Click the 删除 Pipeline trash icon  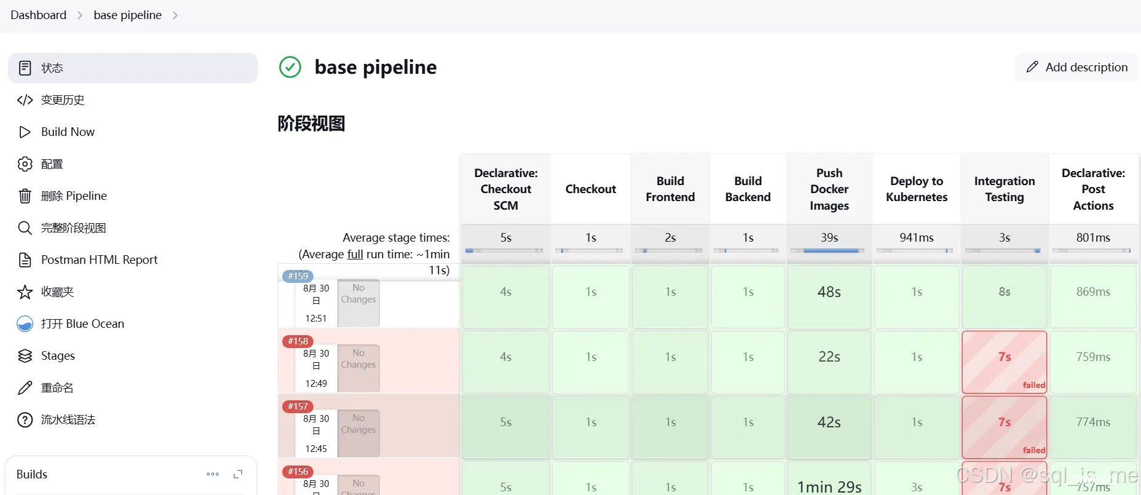coord(25,196)
